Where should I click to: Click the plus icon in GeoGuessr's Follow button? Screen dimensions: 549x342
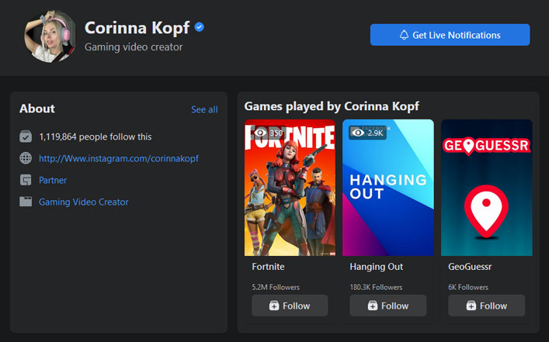tap(471, 306)
